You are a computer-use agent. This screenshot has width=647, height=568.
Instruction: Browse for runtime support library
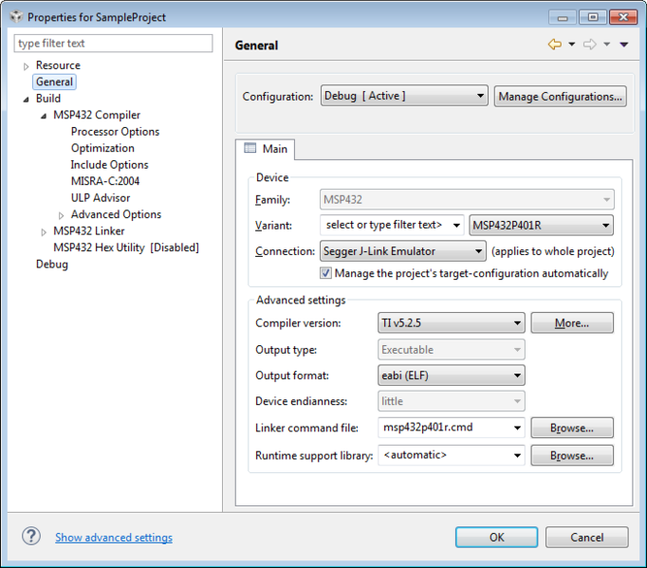click(572, 455)
